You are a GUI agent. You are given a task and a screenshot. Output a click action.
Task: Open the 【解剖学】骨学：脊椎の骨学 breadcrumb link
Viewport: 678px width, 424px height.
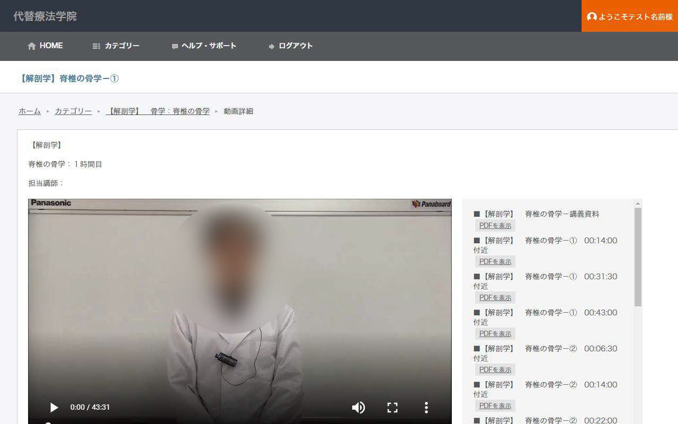coord(157,111)
